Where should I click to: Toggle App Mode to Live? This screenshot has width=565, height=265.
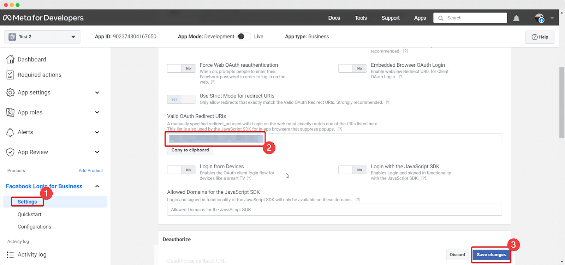pos(244,36)
